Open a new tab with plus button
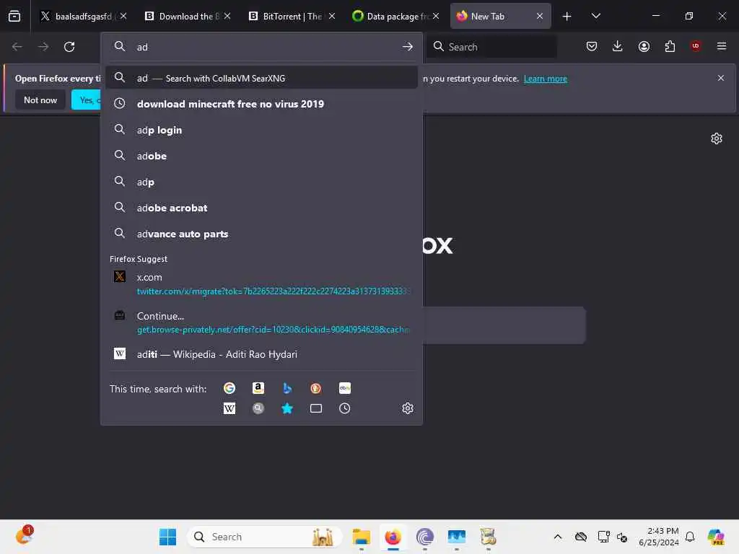Viewport: 739px width, 554px height. point(567,16)
